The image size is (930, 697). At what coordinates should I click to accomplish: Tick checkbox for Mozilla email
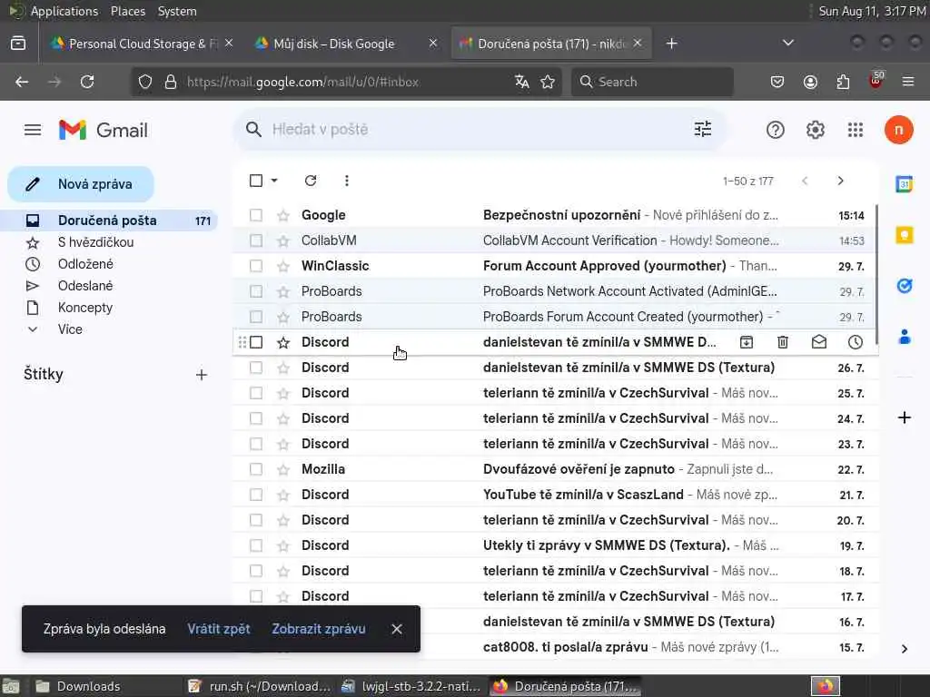pos(255,469)
